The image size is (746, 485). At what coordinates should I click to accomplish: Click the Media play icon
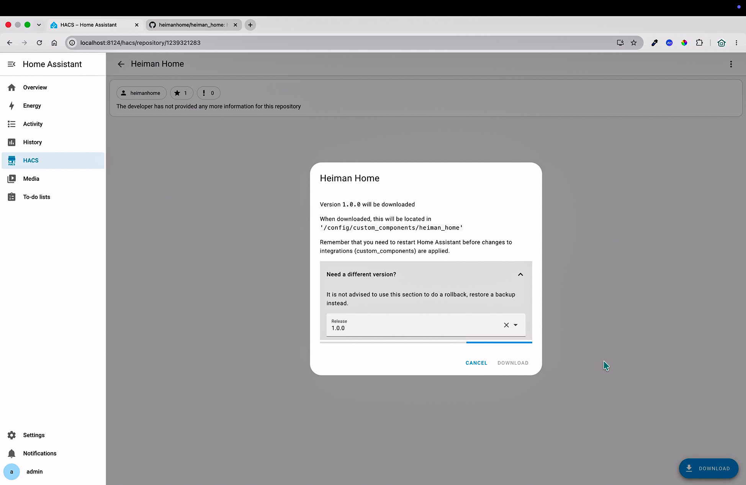coord(11,179)
